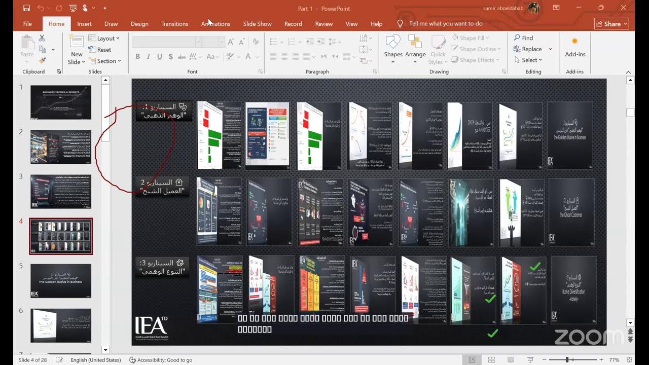Click the Text Highlight Color pen
Screen dimensions: 649x365
click(229, 57)
